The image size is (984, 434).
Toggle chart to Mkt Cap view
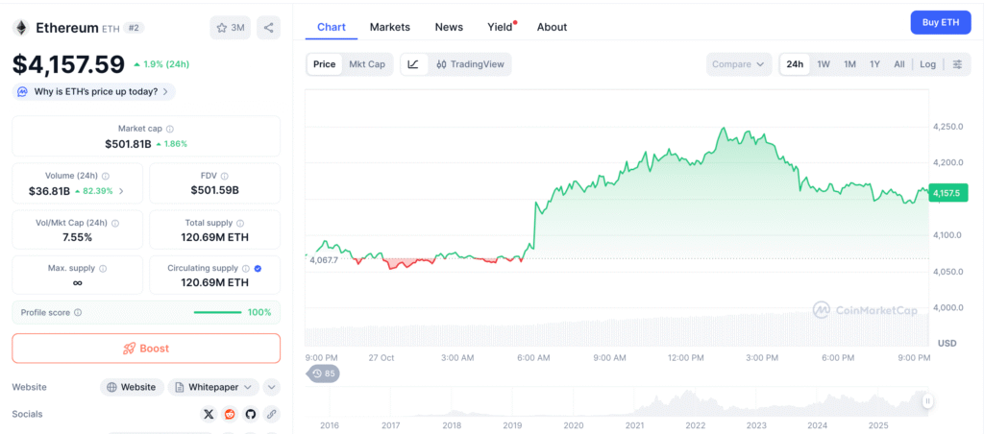(x=367, y=64)
